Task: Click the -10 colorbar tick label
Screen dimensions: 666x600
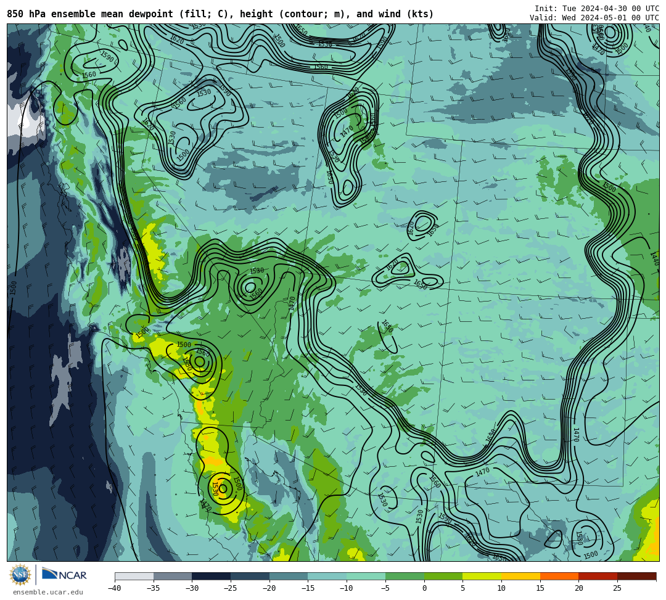Action: tap(347, 588)
